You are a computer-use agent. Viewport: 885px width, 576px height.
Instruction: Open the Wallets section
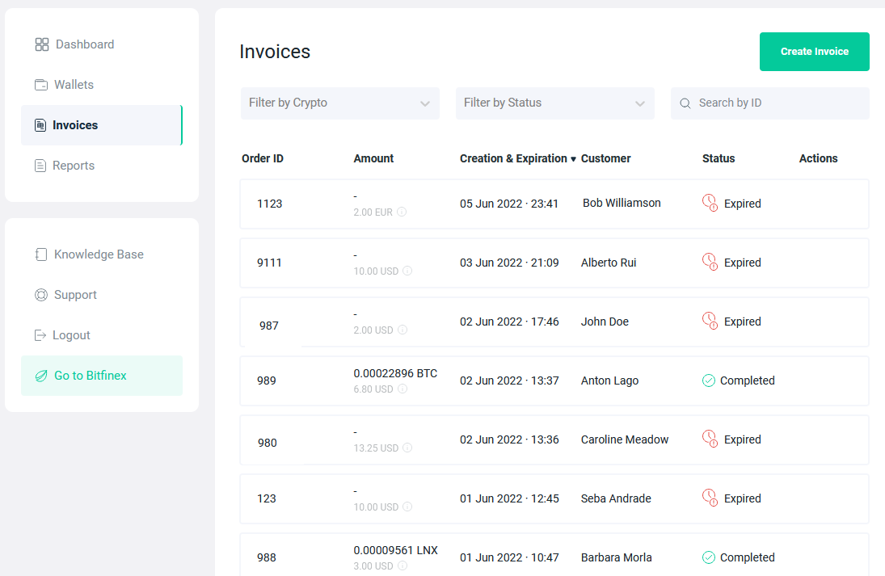pos(102,85)
